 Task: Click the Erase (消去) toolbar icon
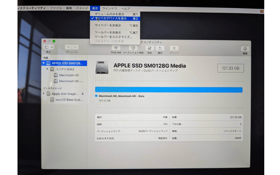(x=149, y=48)
